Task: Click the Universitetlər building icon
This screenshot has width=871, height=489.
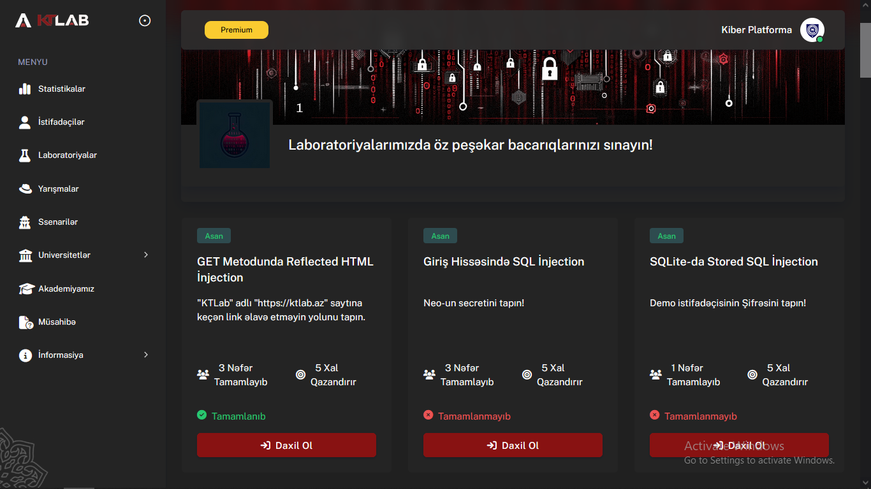Action: [26, 255]
